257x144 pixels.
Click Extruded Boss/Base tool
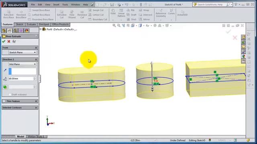8,14
